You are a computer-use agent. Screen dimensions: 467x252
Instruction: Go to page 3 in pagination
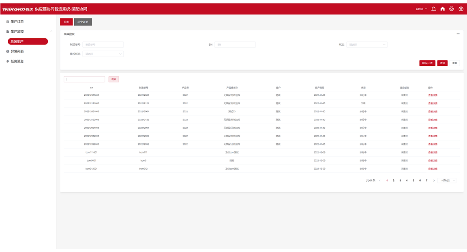[x=400, y=181]
